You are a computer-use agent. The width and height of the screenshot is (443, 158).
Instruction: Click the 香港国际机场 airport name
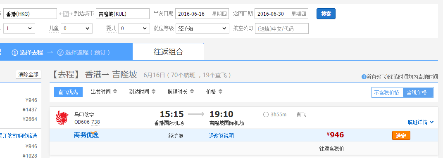[169, 123]
